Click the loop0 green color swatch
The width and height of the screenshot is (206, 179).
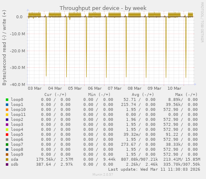(x=7, y=100)
